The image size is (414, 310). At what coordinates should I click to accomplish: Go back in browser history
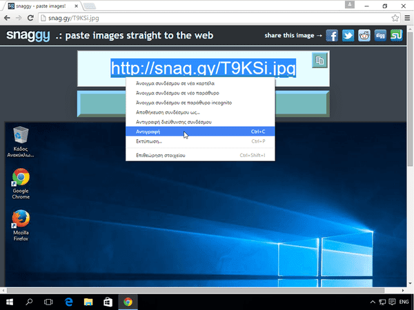click(x=7, y=18)
